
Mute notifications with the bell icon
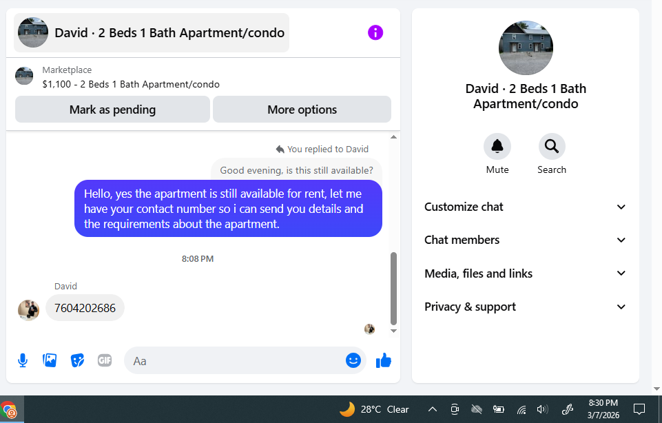click(497, 147)
